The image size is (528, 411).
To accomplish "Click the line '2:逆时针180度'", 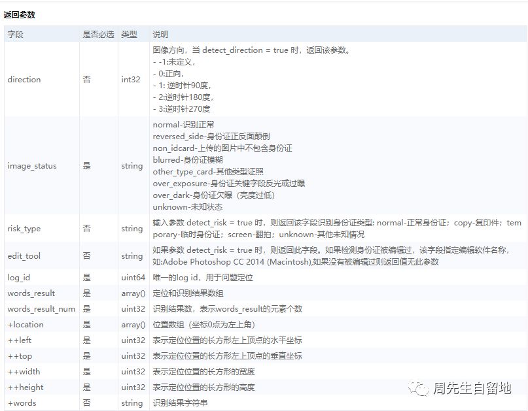I will pyautogui.click(x=183, y=97).
